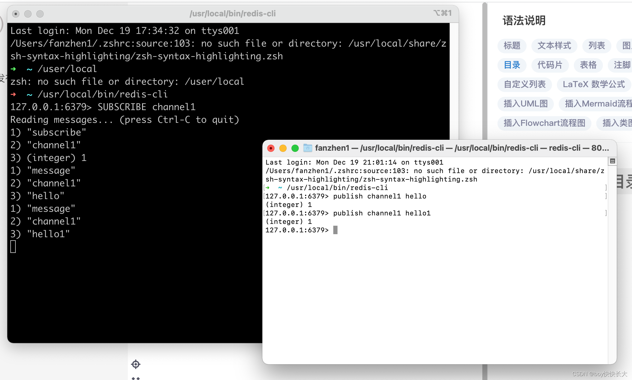632x380 pixels.
Task: Select the 代码片 syntax tag
Action: (x=550, y=65)
